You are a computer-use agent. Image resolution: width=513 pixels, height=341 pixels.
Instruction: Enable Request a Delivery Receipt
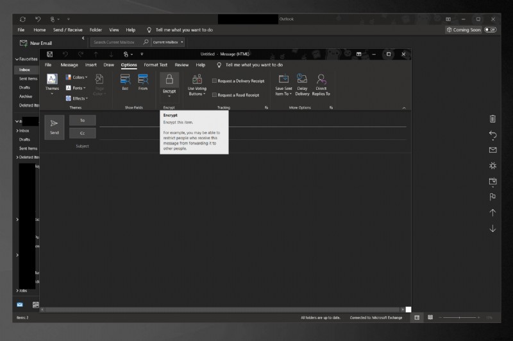tap(214, 81)
